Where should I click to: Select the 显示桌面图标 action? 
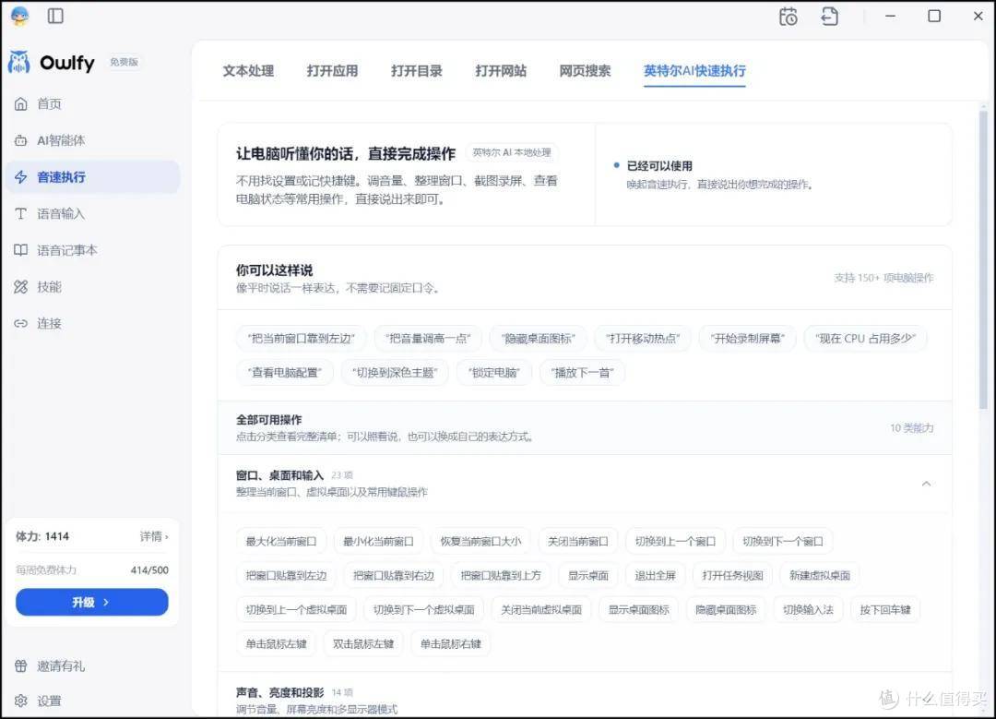coord(638,610)
